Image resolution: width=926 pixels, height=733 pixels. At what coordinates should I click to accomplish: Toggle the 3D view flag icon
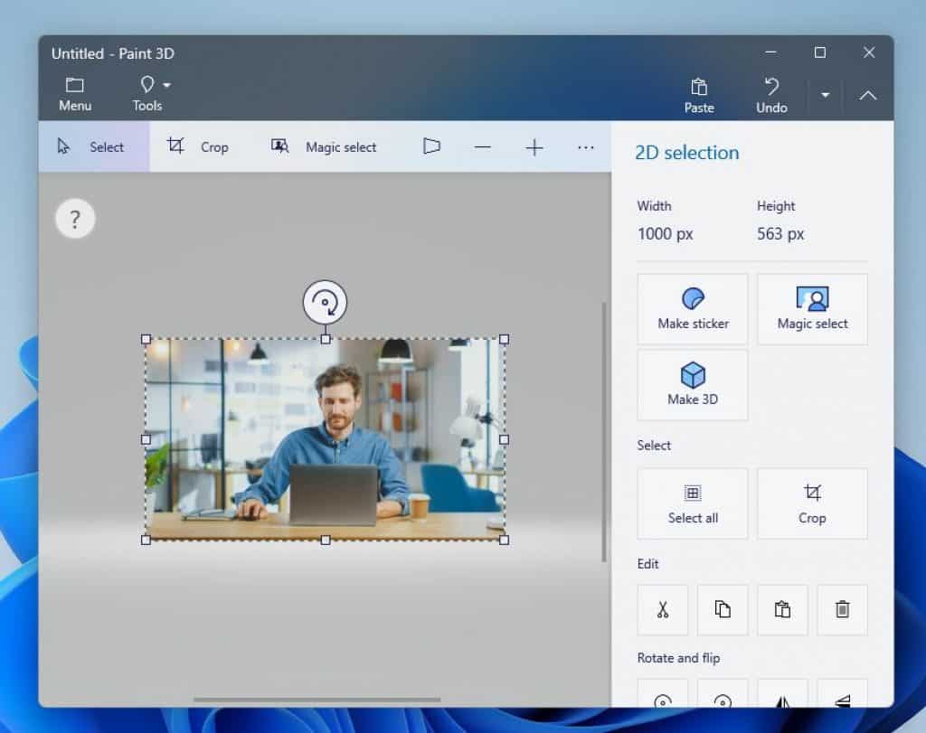tap(431, 146)
